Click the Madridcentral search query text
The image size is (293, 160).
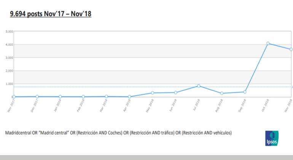coord(118,133)
